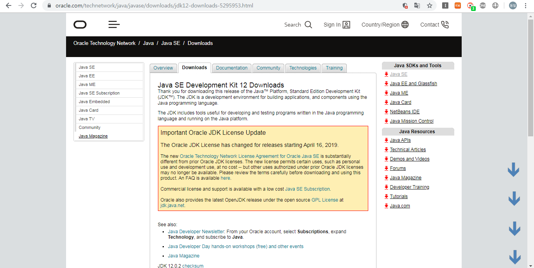The width and height of the screenshot is (534, 268).
Task: Open the GPL License link
Action: pos(325,200)
